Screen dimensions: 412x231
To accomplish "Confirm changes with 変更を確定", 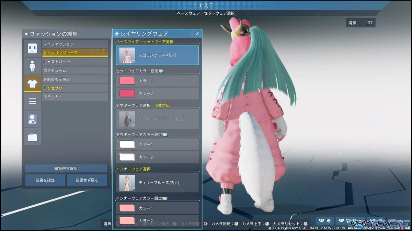I will click(x=45, y=180).
